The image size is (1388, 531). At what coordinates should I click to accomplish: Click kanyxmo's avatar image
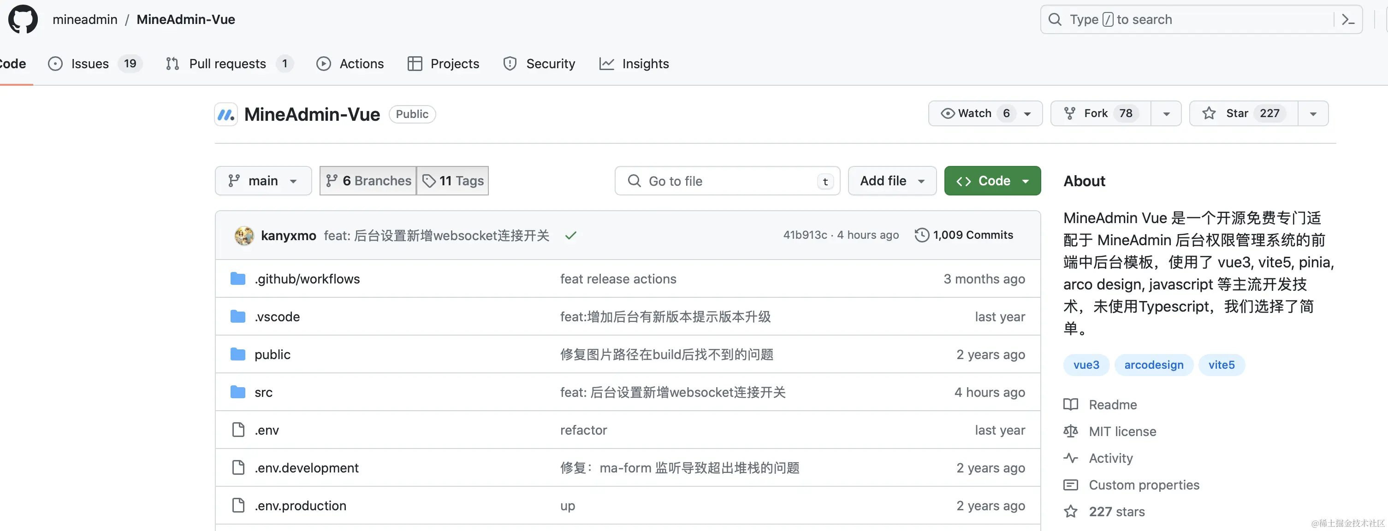[x=244, y=236]
